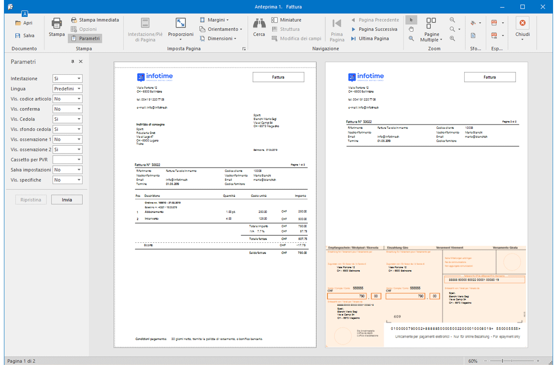Click the zoom out icon

[452, 20]
